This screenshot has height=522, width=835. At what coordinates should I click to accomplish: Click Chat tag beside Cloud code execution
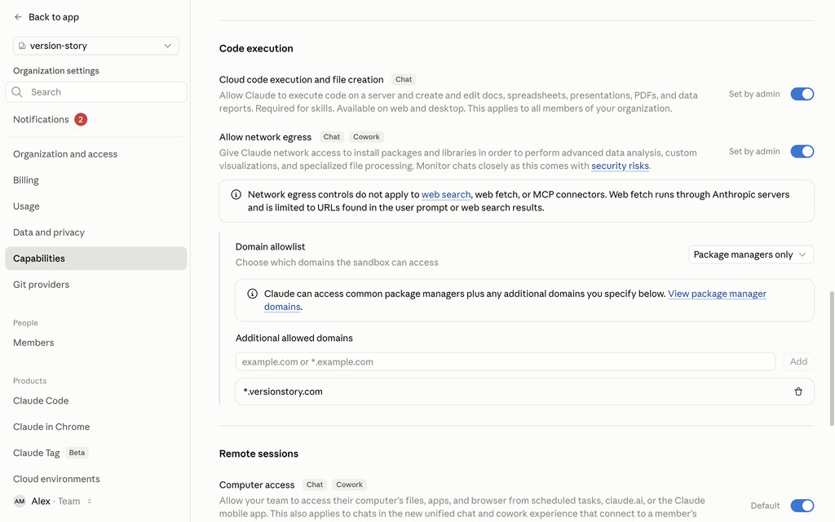[x=404, y=79]
